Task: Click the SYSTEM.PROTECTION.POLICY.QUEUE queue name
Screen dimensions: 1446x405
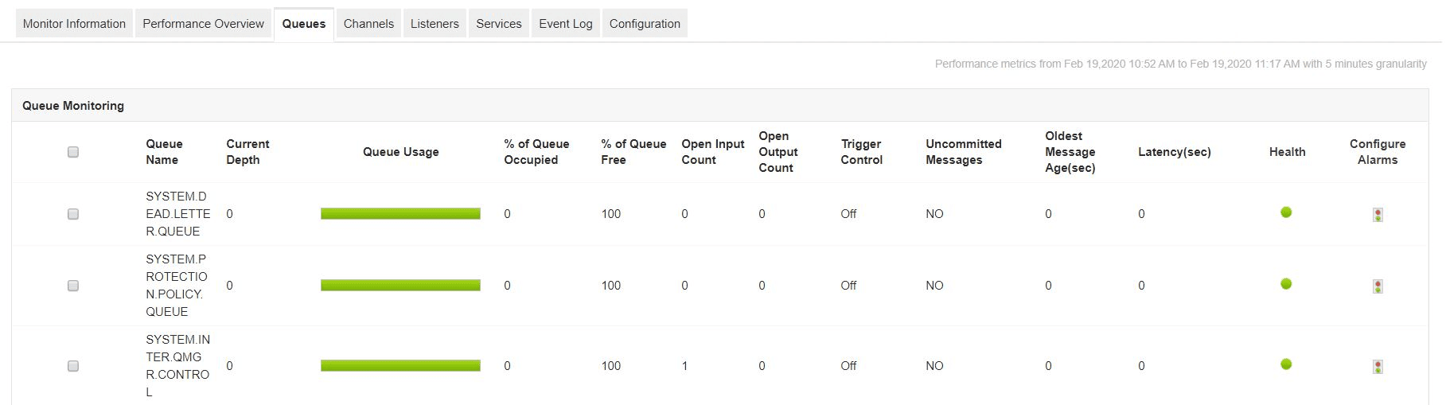Action: pyautogui.click(x=176, y=286)
